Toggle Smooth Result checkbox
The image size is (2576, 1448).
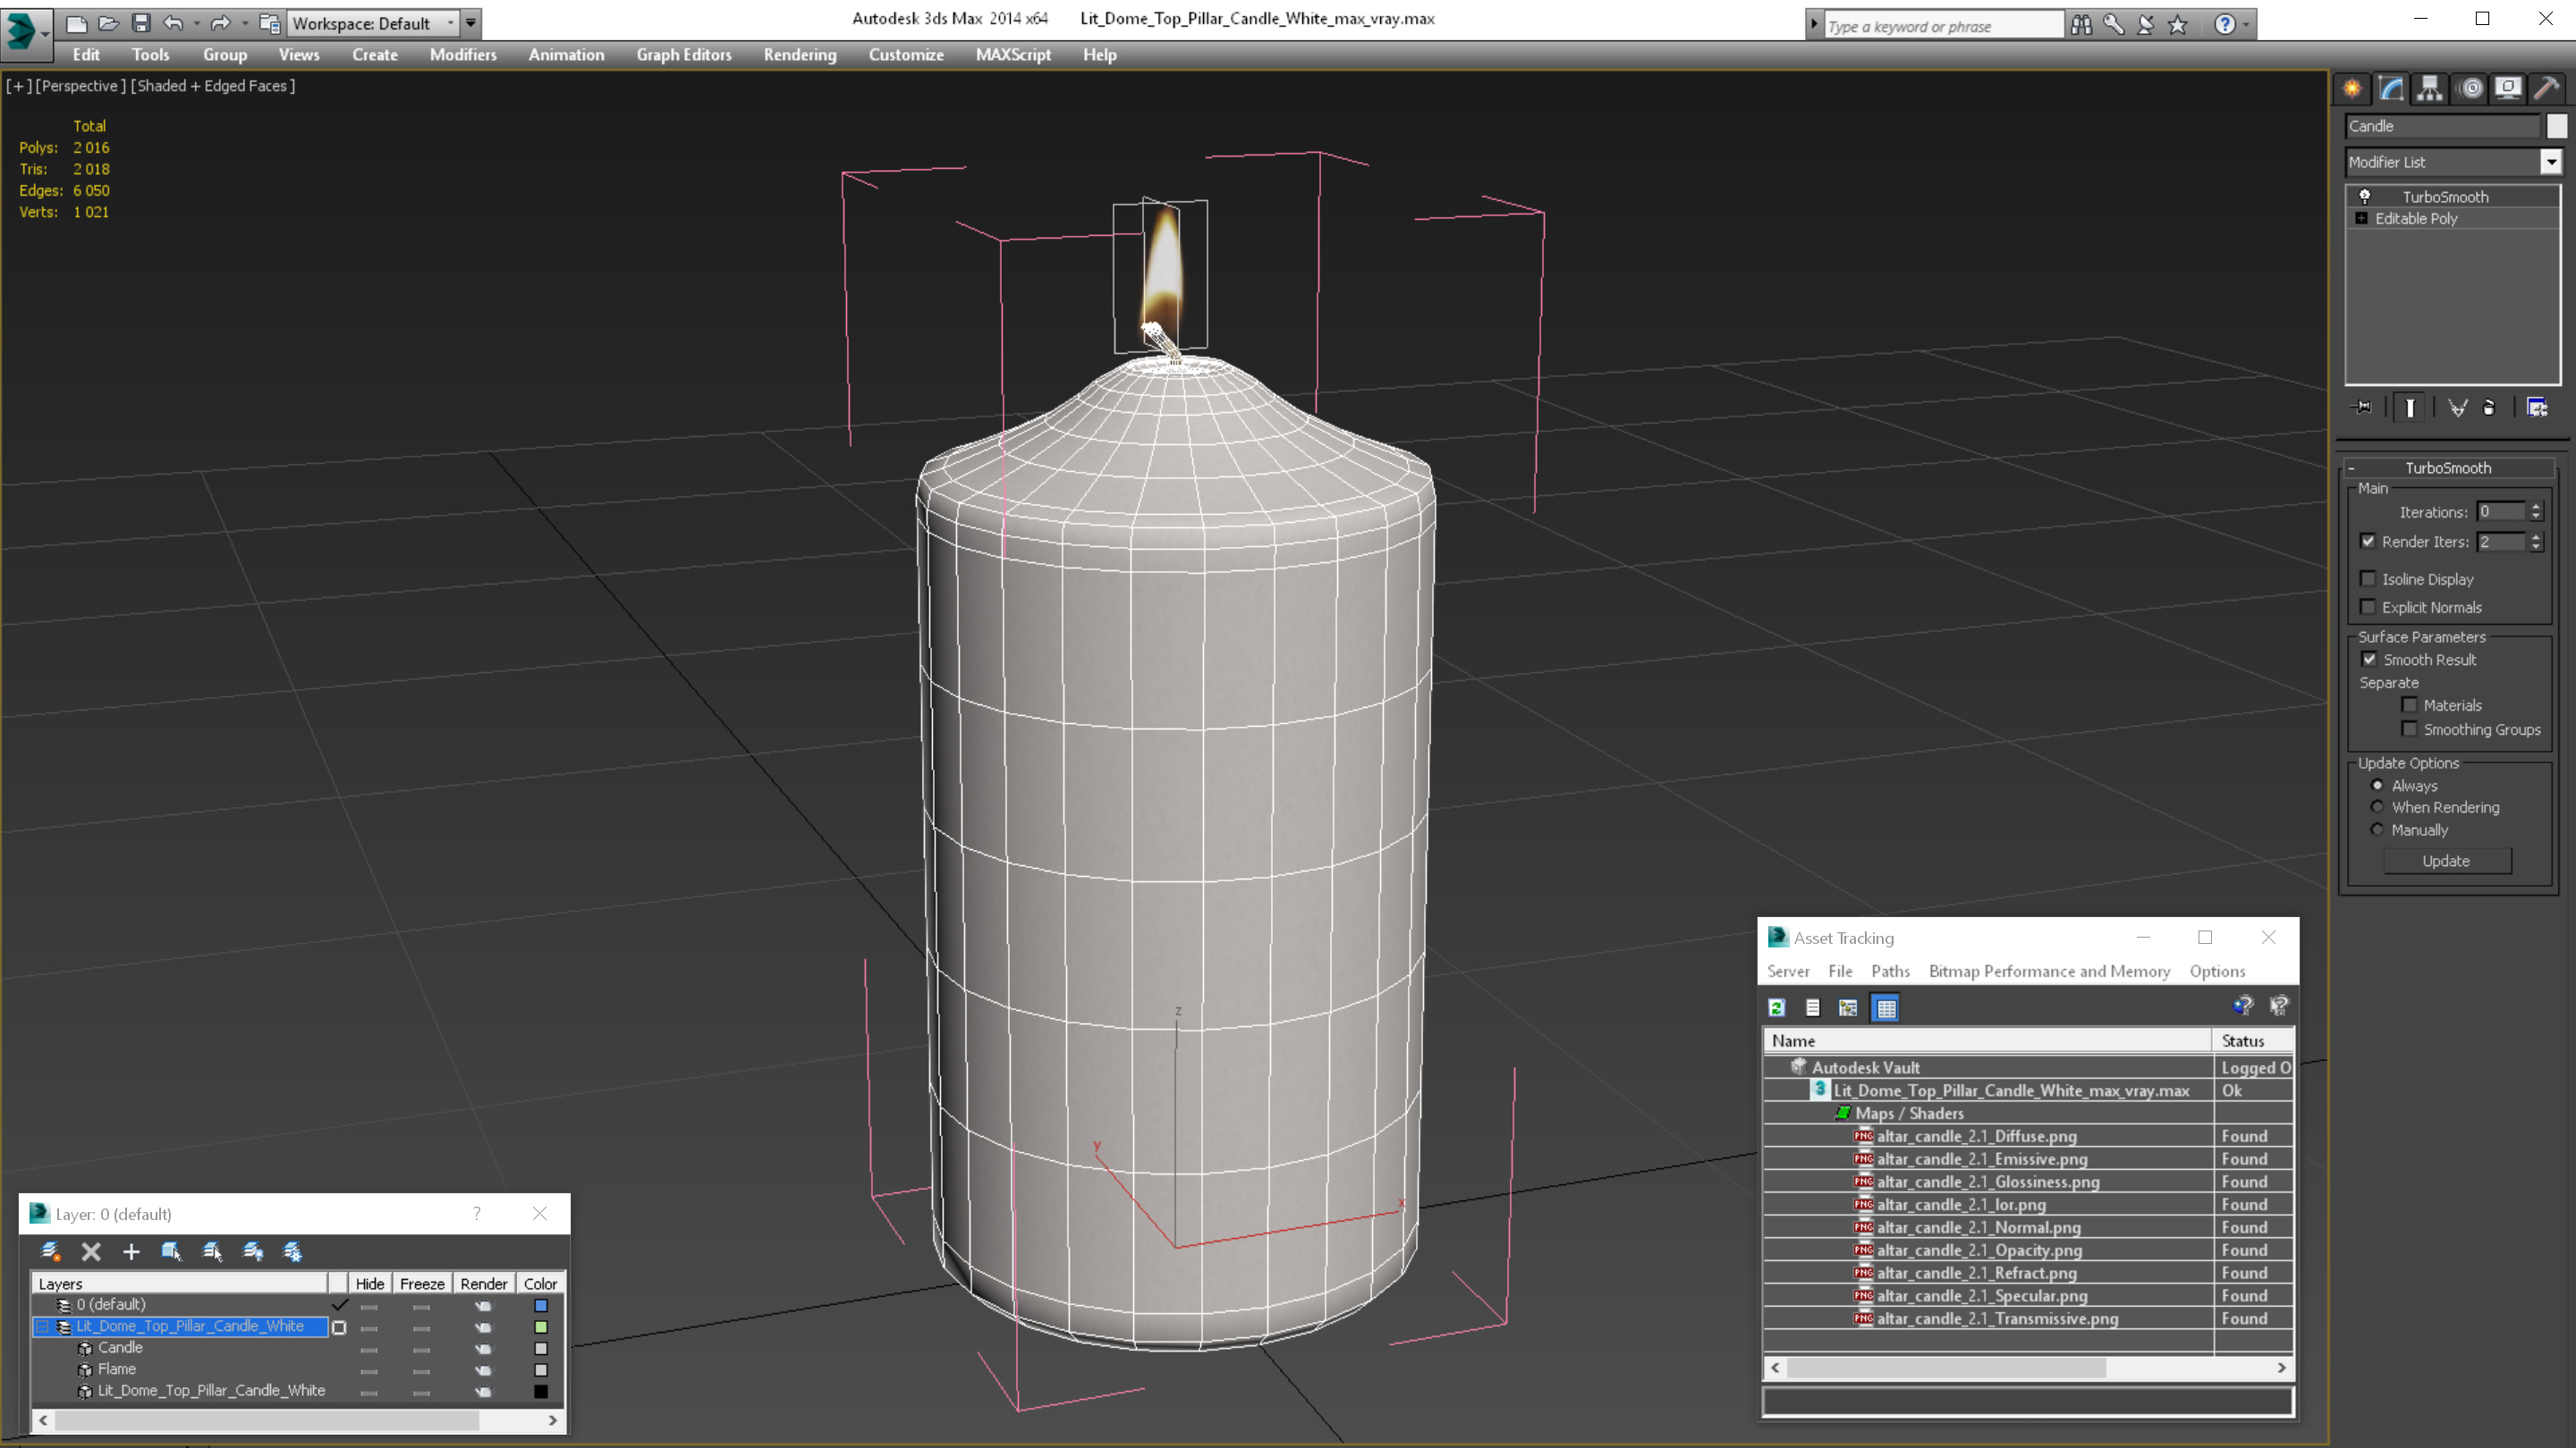click(2369, 660)
